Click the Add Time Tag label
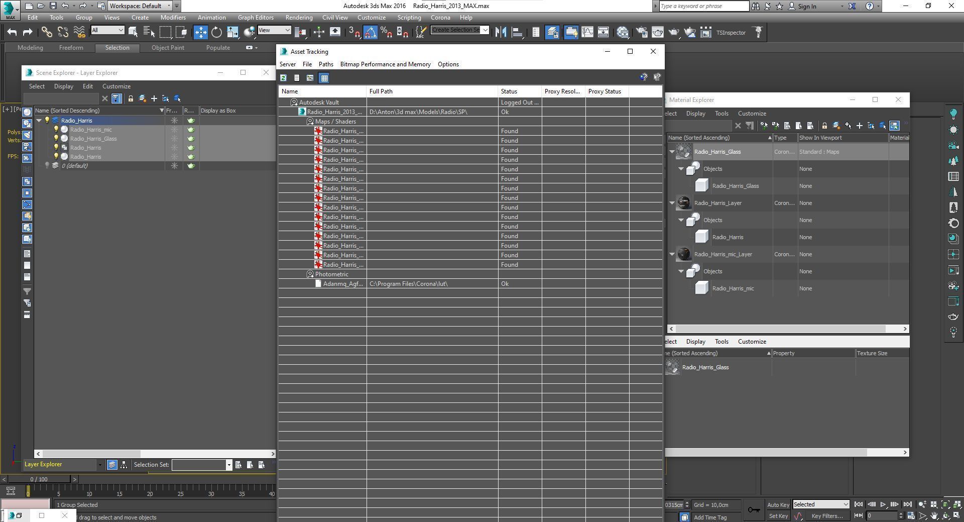The width and height of the screenshot is (964, 522). point(710,517)
